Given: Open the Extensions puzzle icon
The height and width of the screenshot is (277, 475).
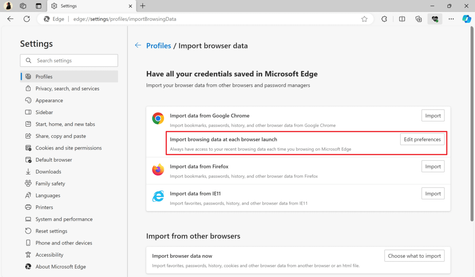Looking at the screenshot, I should [384, 19].
